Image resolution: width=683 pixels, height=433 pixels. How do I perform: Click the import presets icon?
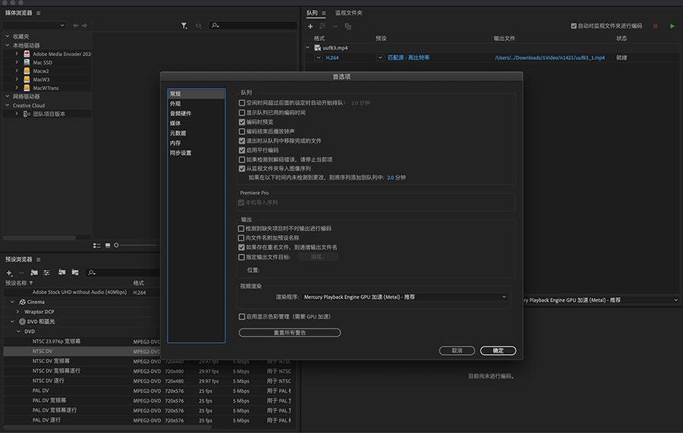tap(62, 272)
